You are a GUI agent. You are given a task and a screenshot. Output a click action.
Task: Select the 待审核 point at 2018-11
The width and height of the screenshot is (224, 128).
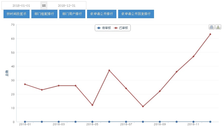click(193, 122)
